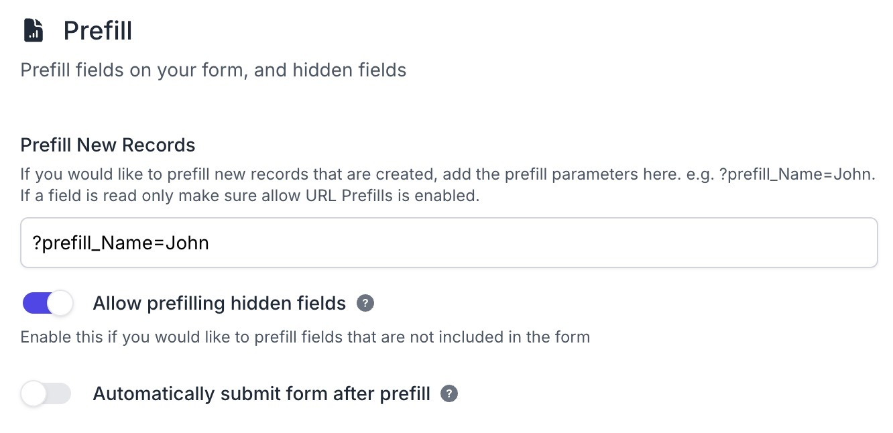Enable Automatically submit form after prefill toggle
Image resolution: width=893 pixels, height=433 pixels.
[46, 393]
